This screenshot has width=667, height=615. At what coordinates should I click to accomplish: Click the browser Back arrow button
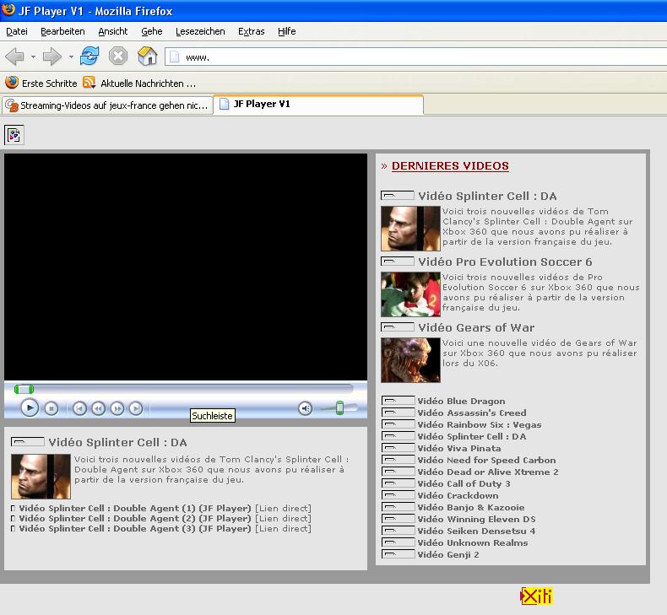[x=15, y=57]
